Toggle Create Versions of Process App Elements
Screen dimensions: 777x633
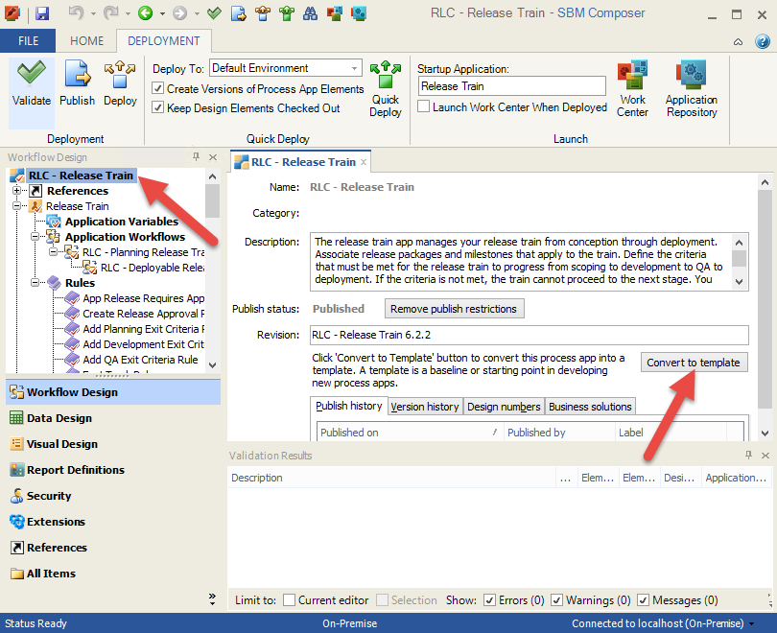pyautogui.click(x=159, y=89)
